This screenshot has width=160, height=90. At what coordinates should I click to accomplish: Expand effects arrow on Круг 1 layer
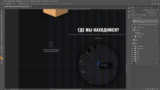tap(158, 43)
